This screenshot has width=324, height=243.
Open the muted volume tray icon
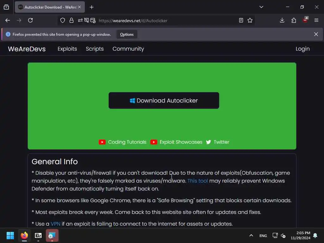click(x=283, y=235)
